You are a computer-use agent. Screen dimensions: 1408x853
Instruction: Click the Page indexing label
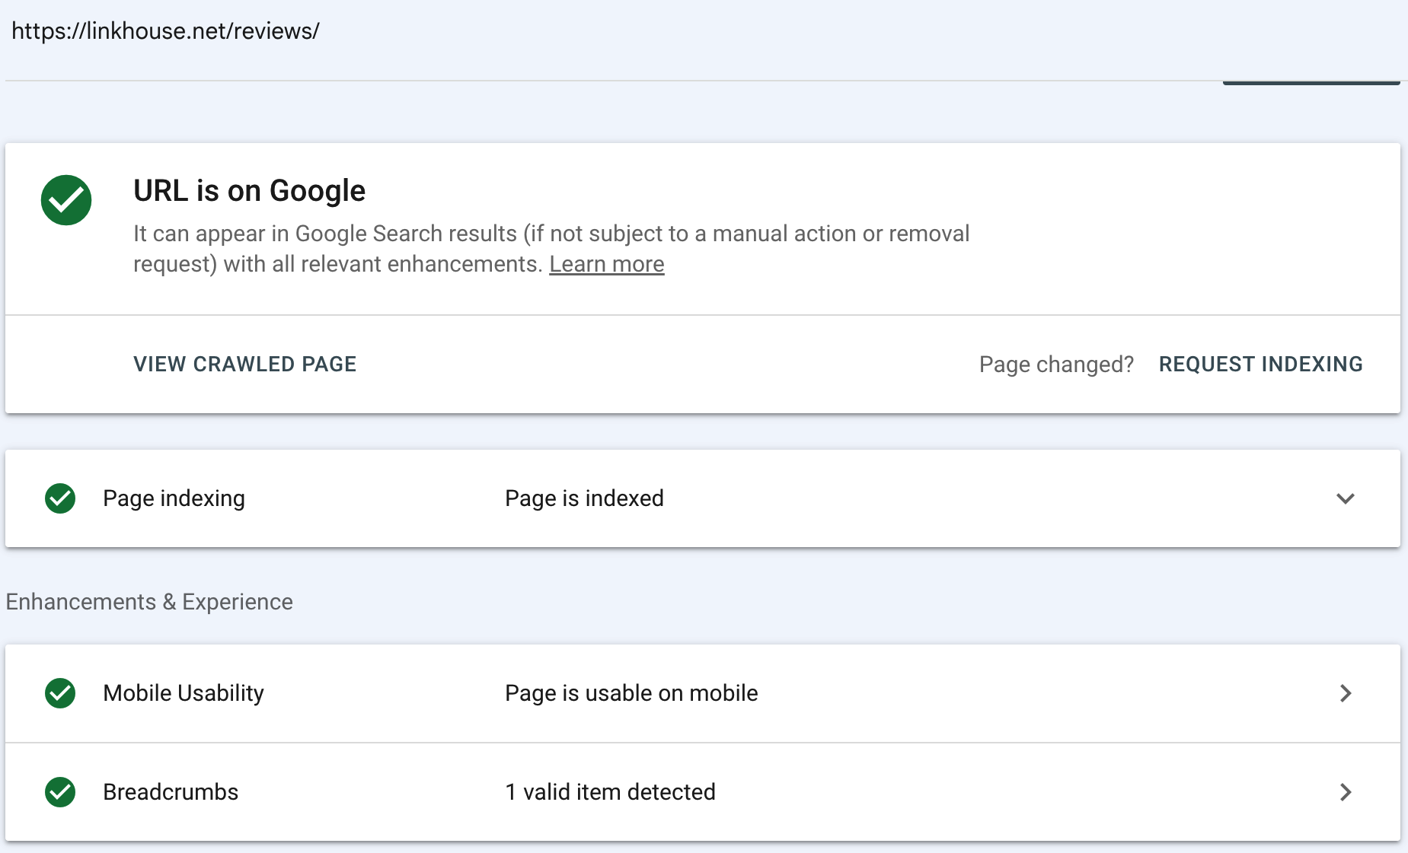174,498
